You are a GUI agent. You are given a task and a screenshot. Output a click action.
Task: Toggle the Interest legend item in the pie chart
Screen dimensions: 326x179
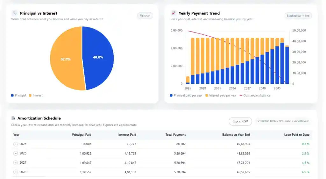(36, 96)
